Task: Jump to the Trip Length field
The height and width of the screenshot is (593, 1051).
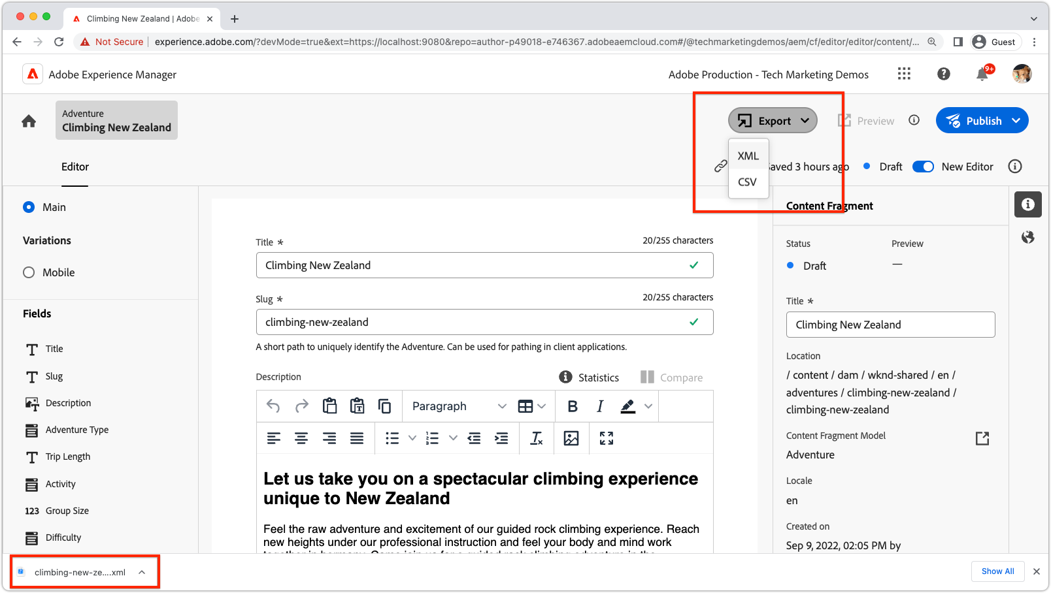Action: (x=68, y=457)
